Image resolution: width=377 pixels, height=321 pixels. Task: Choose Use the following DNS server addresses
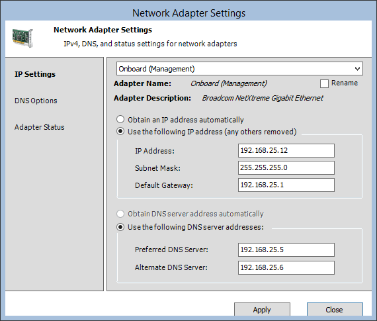[x=120, y=227]
